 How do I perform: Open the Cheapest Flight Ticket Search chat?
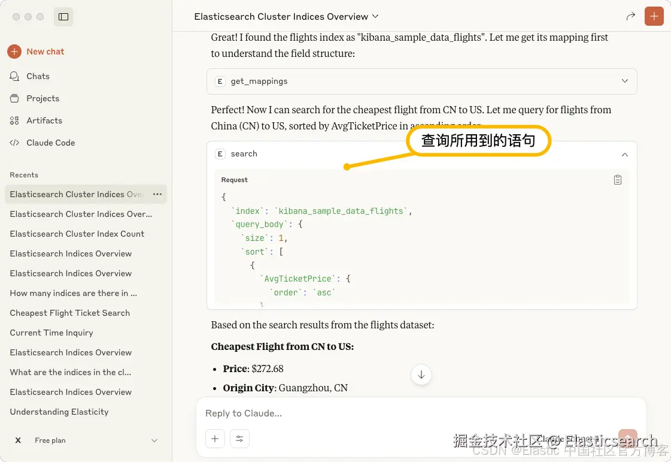point(70,313)
